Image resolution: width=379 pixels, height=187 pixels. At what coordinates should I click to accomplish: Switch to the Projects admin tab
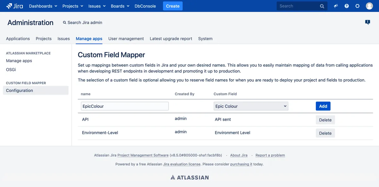(x=44, y=39)
